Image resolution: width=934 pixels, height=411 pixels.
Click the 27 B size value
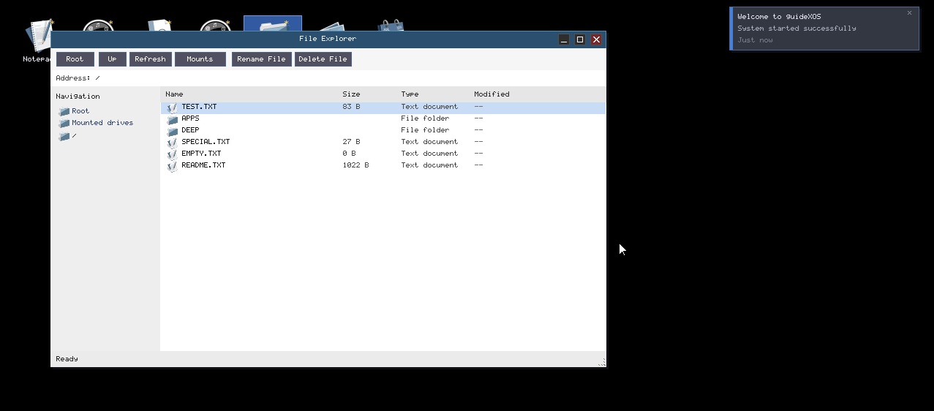[351, 142]
